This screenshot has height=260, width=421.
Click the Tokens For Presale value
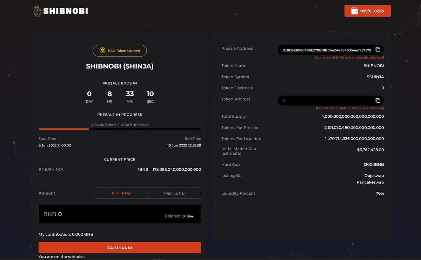click(x=354, y=128)
